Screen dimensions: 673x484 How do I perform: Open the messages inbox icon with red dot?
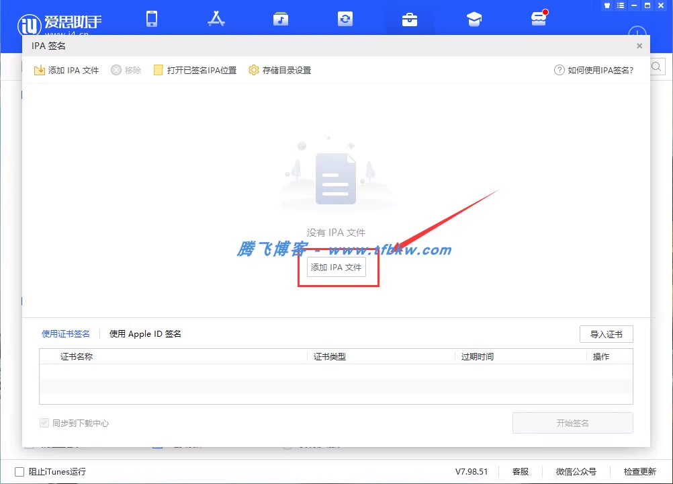point(539,19)
